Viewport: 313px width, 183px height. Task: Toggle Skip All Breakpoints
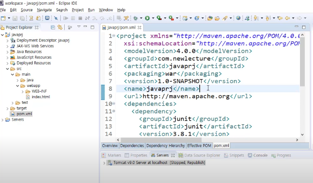coord(56,18)
